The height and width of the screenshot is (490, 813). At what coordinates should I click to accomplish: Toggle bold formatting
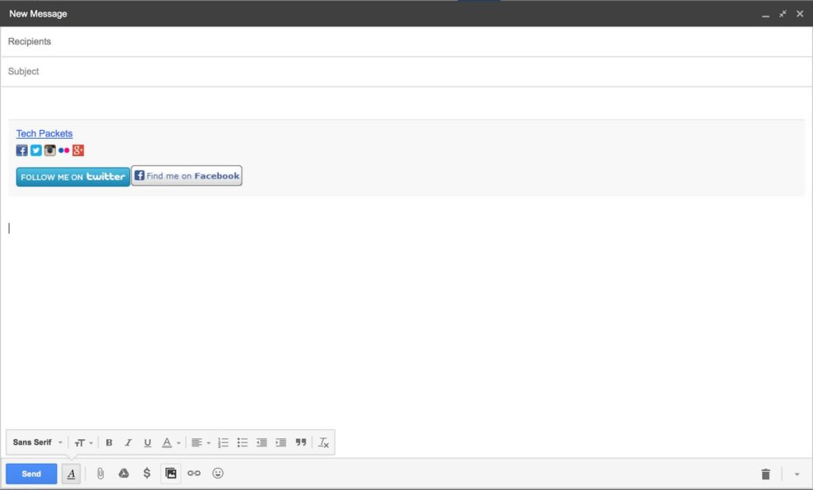[x=110, y=442]
